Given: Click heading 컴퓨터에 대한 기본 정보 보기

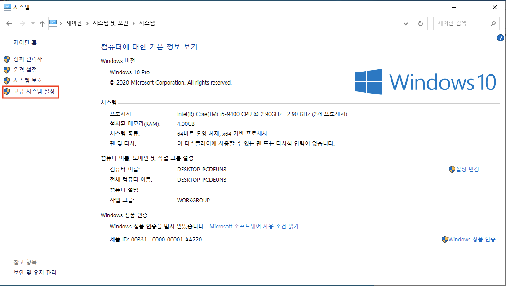Looking at the screenshot, I should (149, 47).
